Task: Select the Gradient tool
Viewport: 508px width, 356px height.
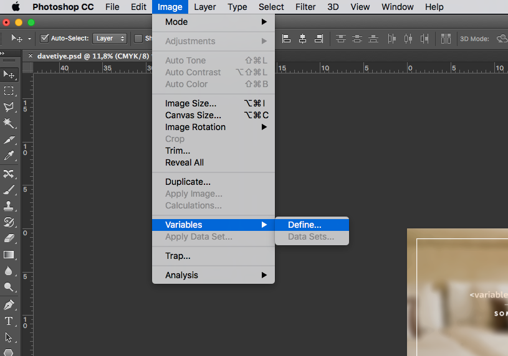Action: [9, 255]
